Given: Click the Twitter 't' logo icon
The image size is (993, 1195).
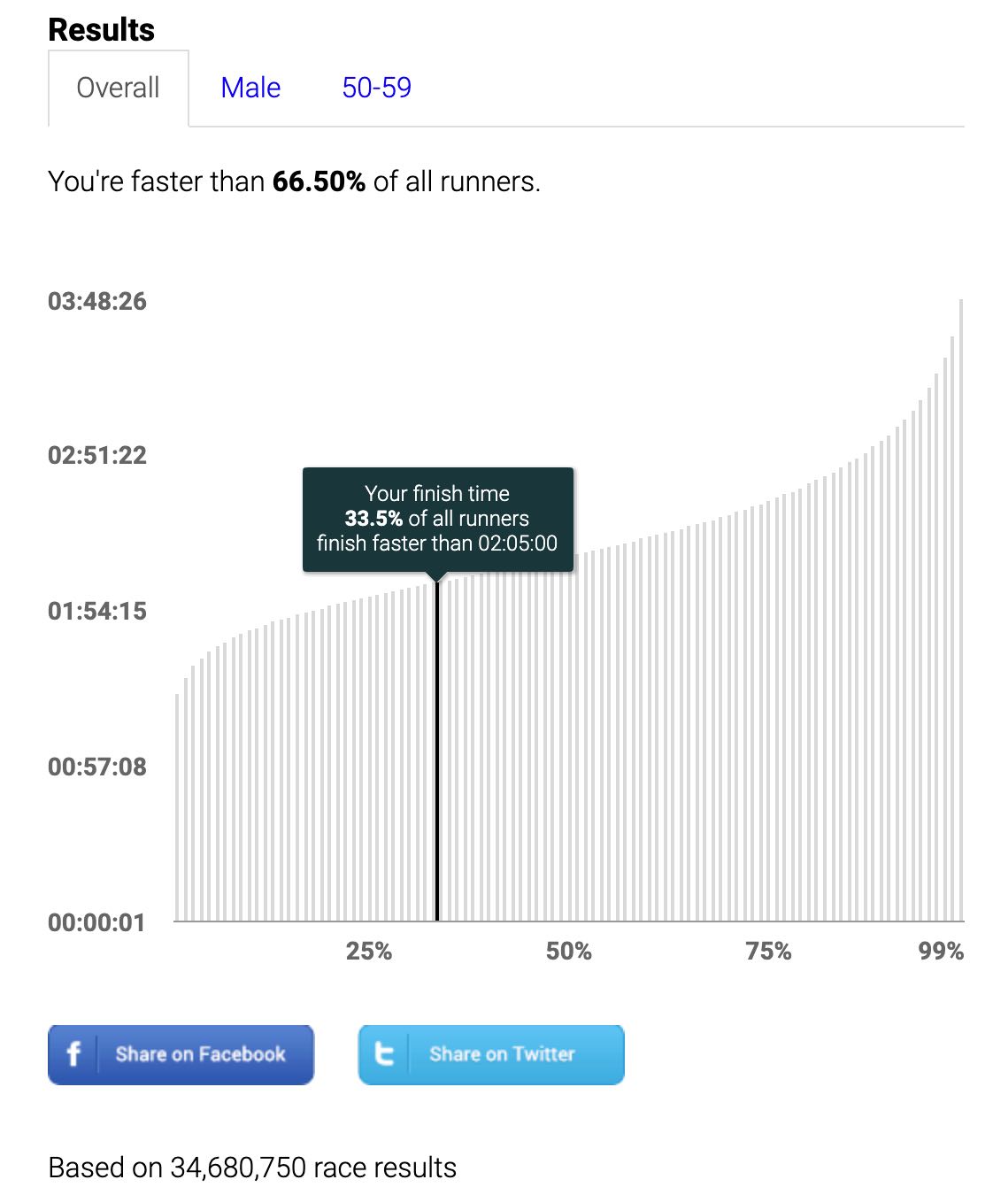Looking at the screenshot, I should pyautogui.click(x=384, y=1053).
